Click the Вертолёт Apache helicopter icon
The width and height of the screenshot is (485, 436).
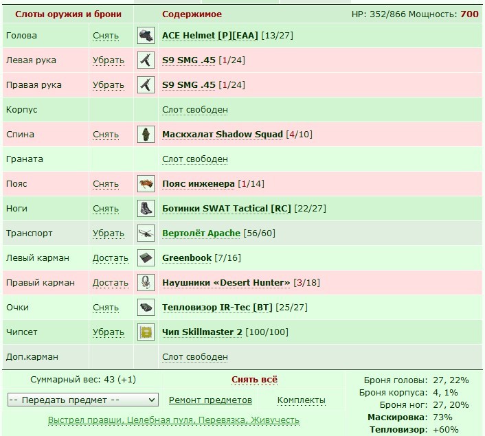coord(146,233)
